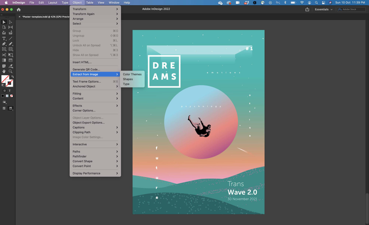Expand the Clipping Path submenu
The width and height of the screenshot is (369, 225).
[x=95, y=132]
